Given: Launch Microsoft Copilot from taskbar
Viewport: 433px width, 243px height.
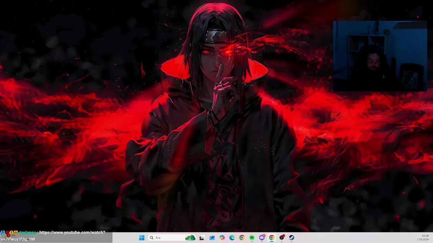Looking at the screenshot, I should click(222, 238).
